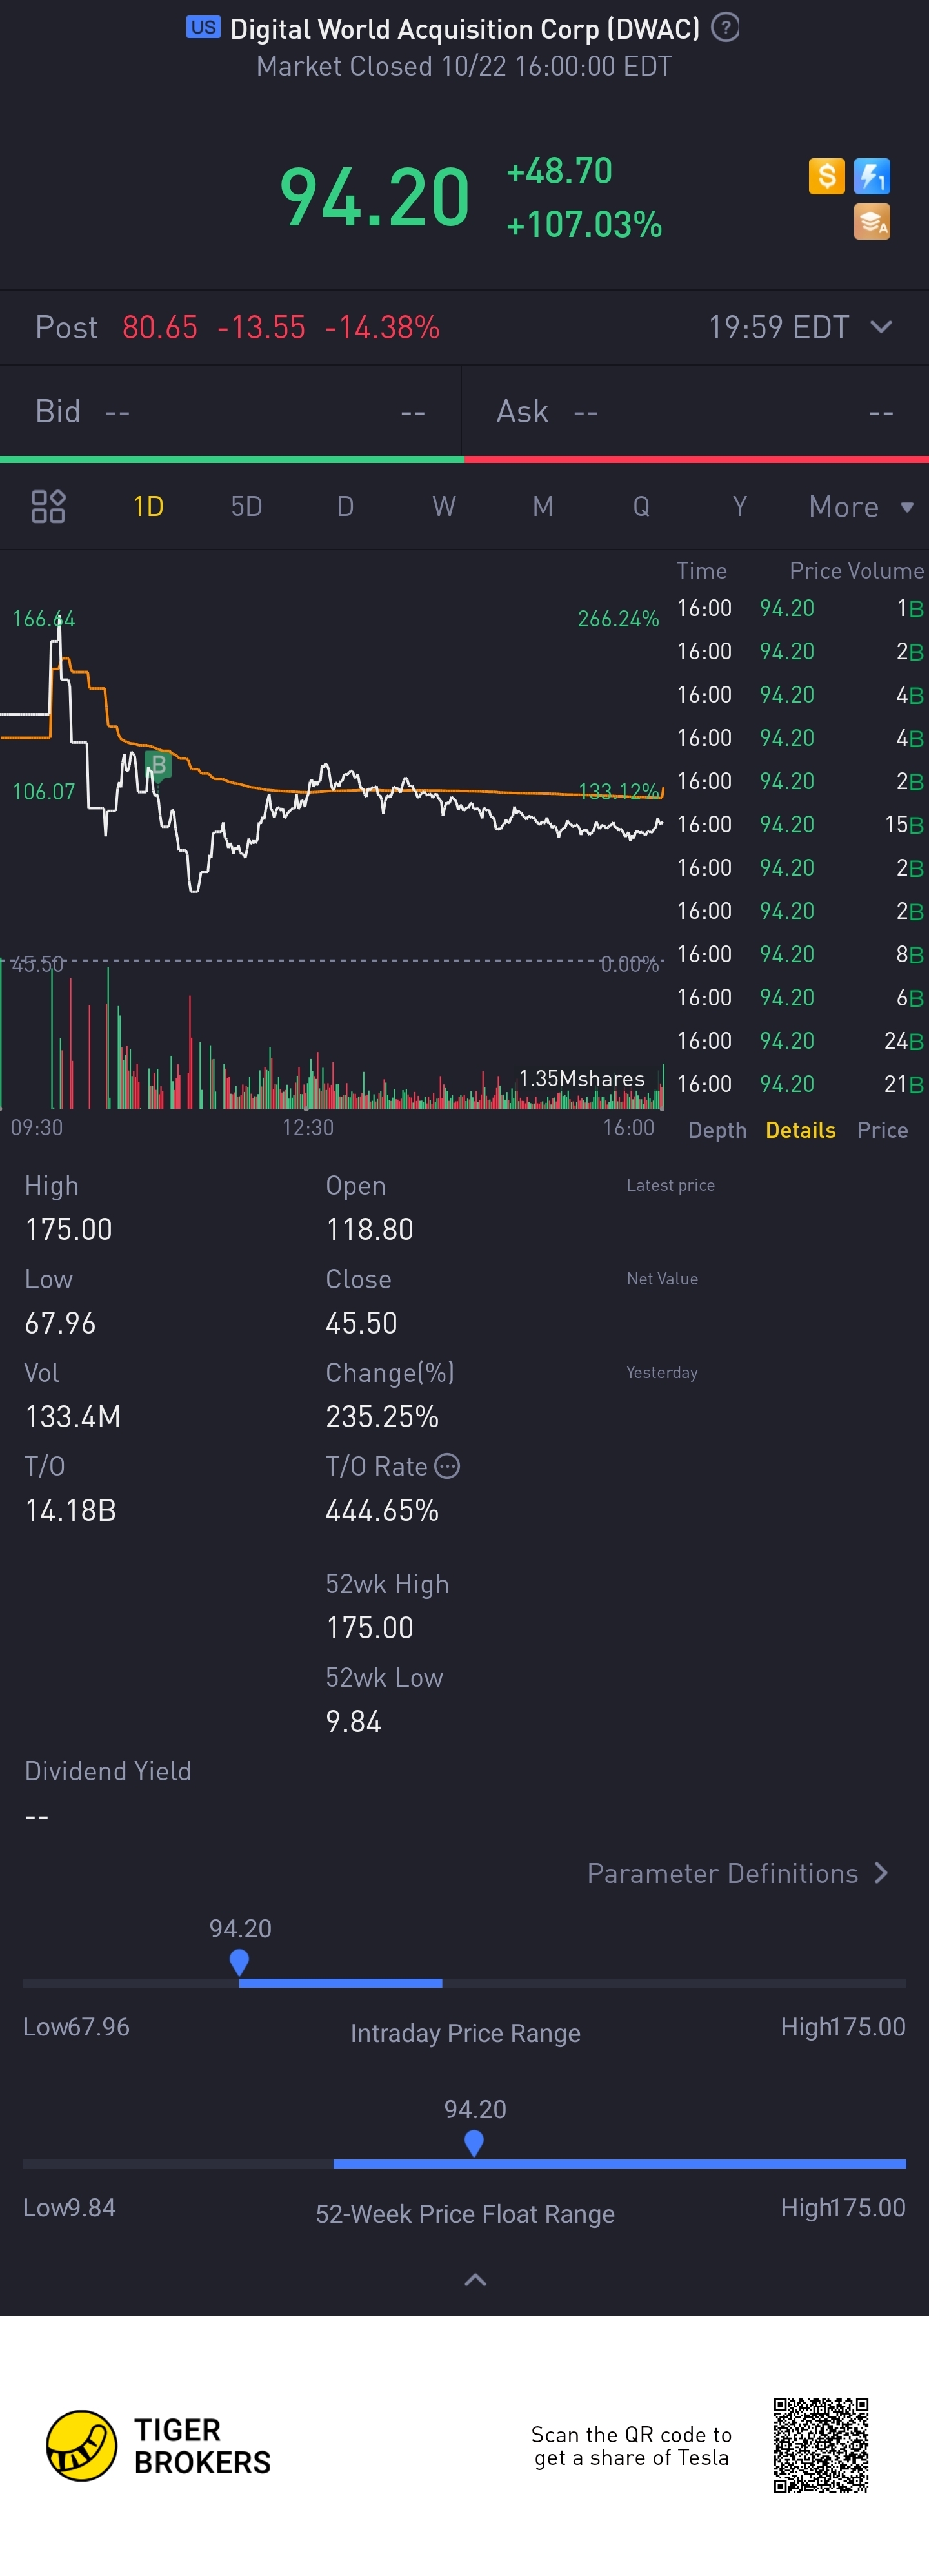This screenshot has width=929, height=2576.
Task: Tap the Vol value 133.4M
Action: click(x=72, y=1416)
